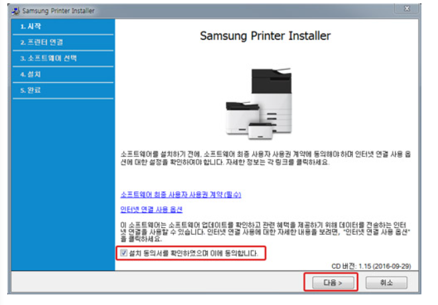Click the printers product image
The height and width of the screenshot is (305, 438).
259,103
